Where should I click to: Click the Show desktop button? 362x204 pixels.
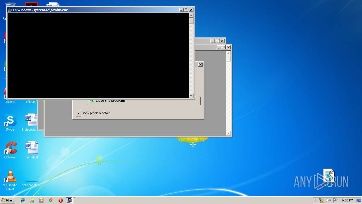[x=359, y=200]
